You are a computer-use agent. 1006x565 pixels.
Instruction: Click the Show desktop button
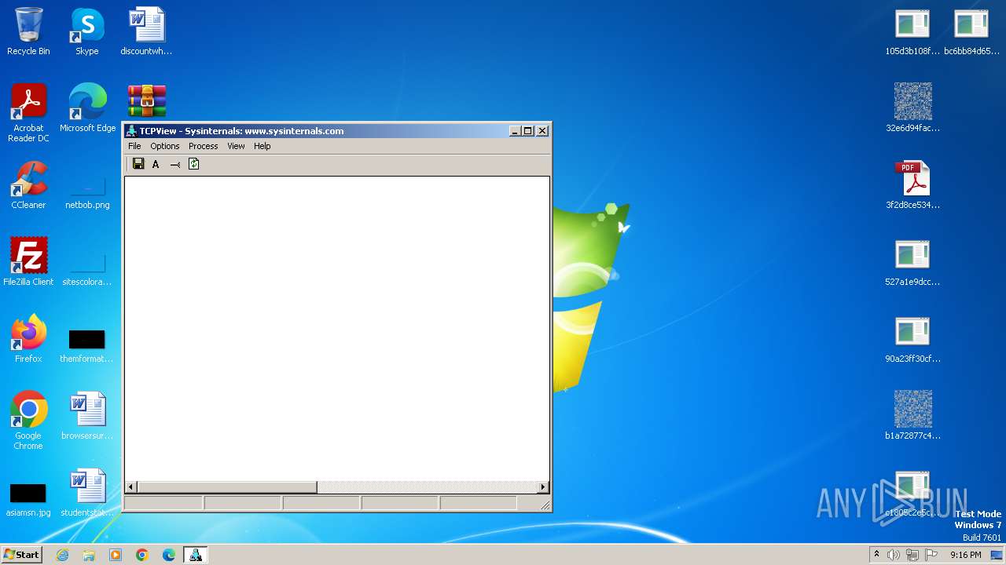point(997,555)
